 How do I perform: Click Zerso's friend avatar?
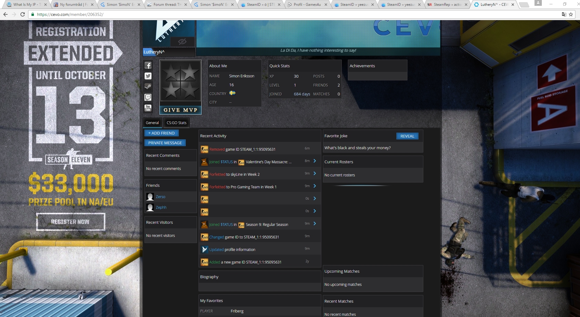pos(150,197)
